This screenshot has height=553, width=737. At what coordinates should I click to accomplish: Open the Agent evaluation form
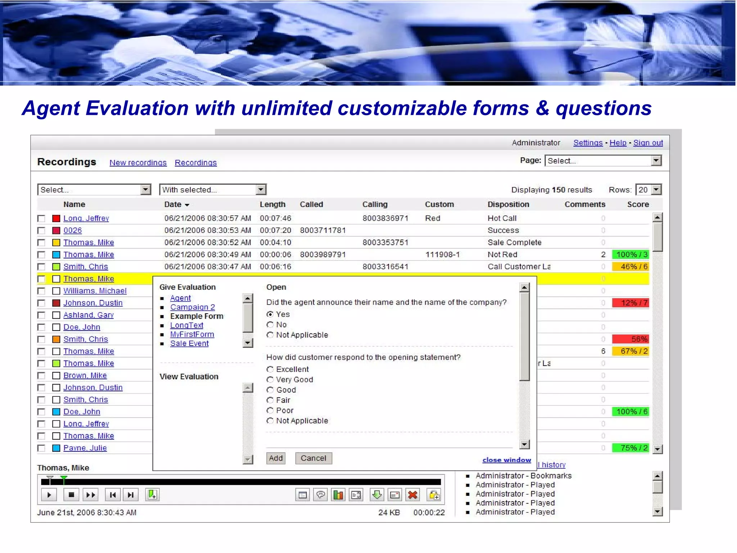181,298
